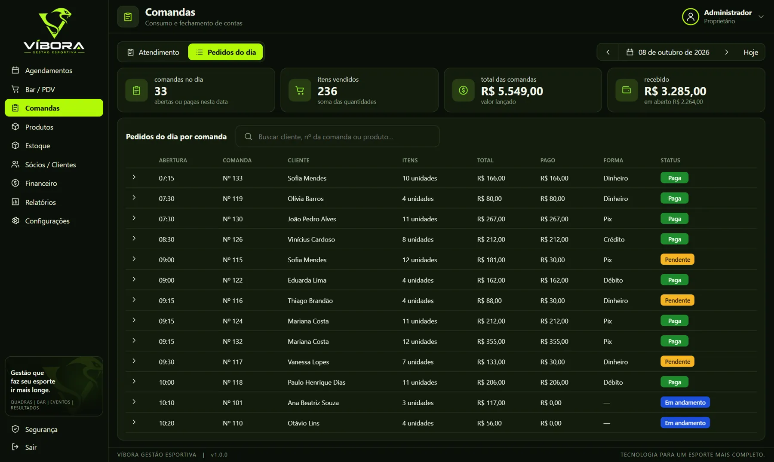Go to the previous day arrow

pos(608,52)
